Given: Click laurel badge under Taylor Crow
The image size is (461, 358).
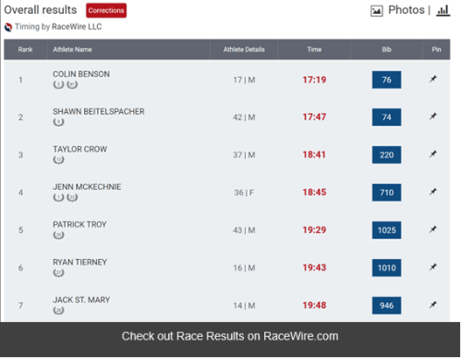Looking at the screenshot, I should [58, 160].
